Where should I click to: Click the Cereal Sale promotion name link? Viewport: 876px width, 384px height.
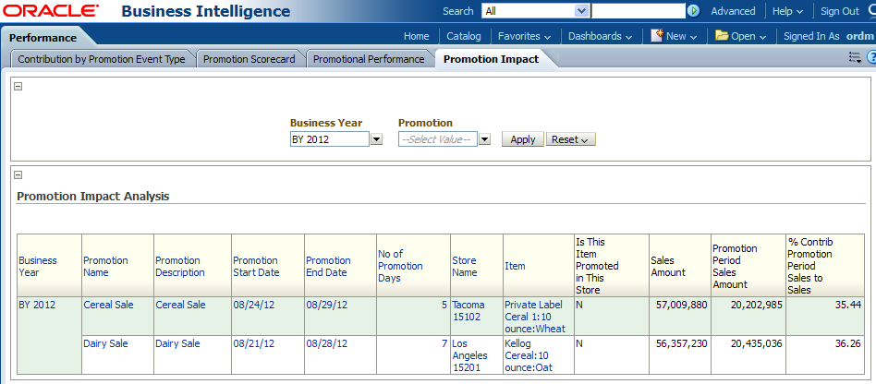click(108, 305)
